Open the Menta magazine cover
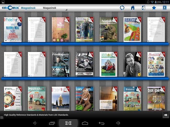This screenshot has height=127, width=170. click(x=61, y=29)
